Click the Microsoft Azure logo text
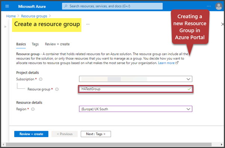This screenshot has height=148, width=225. point(32,6)
